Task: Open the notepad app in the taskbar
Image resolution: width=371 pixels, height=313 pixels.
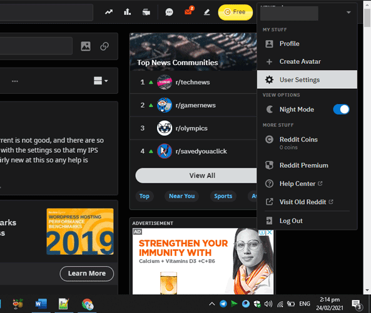Action: coord(64,304)
